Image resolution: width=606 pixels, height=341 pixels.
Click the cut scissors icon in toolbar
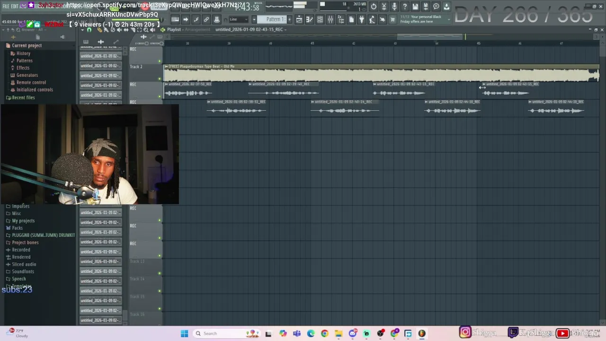[384, 6]
